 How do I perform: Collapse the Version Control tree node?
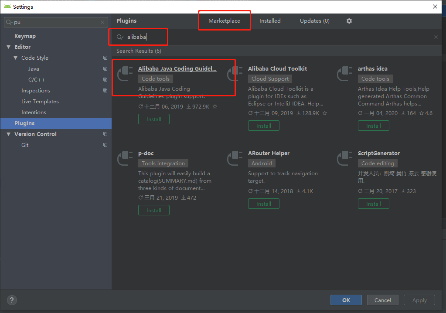[9, 134]
